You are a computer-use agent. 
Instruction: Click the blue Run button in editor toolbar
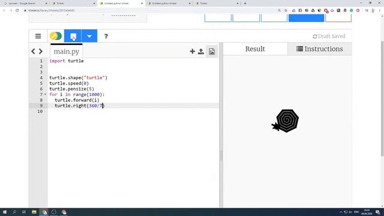(x=73, y=36)
